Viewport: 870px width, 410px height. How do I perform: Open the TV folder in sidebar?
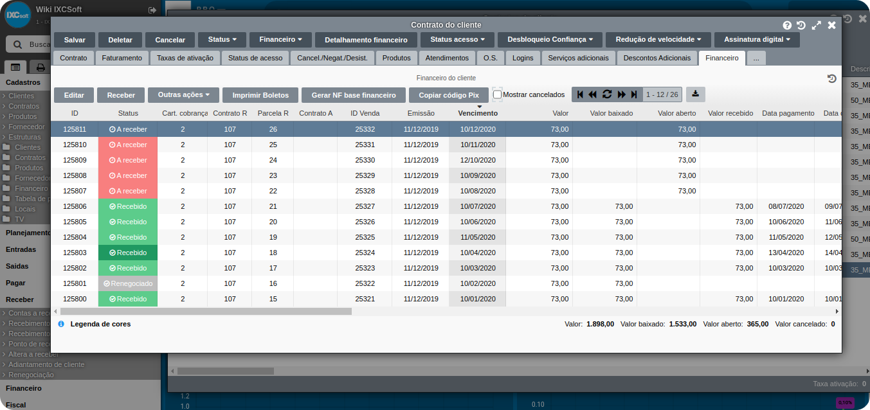(x=19, y=219)
